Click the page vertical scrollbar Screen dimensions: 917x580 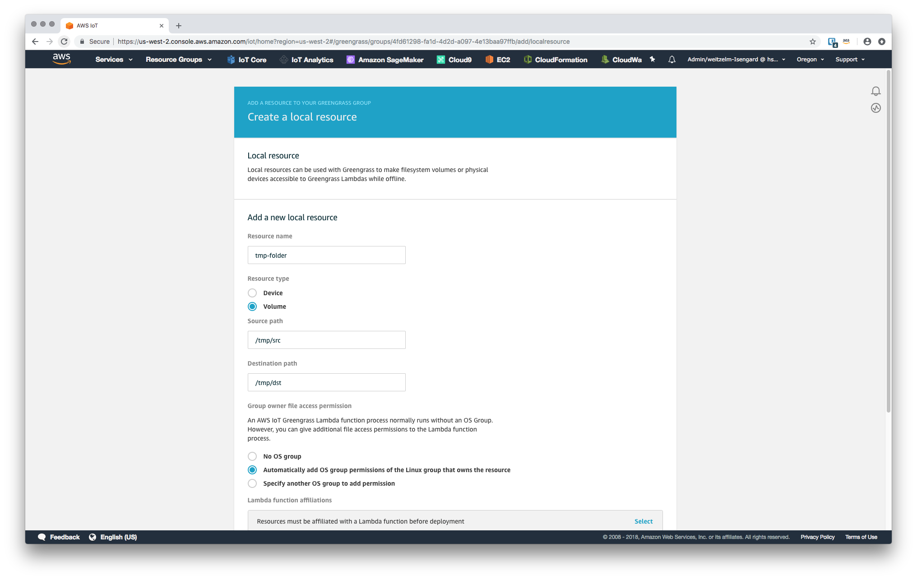click(x=888, y=241)
